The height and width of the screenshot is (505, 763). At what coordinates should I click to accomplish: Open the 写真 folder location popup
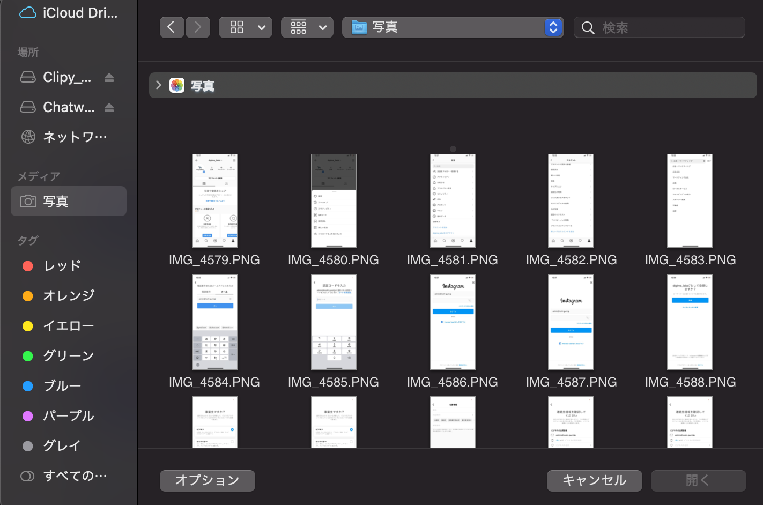453,27
